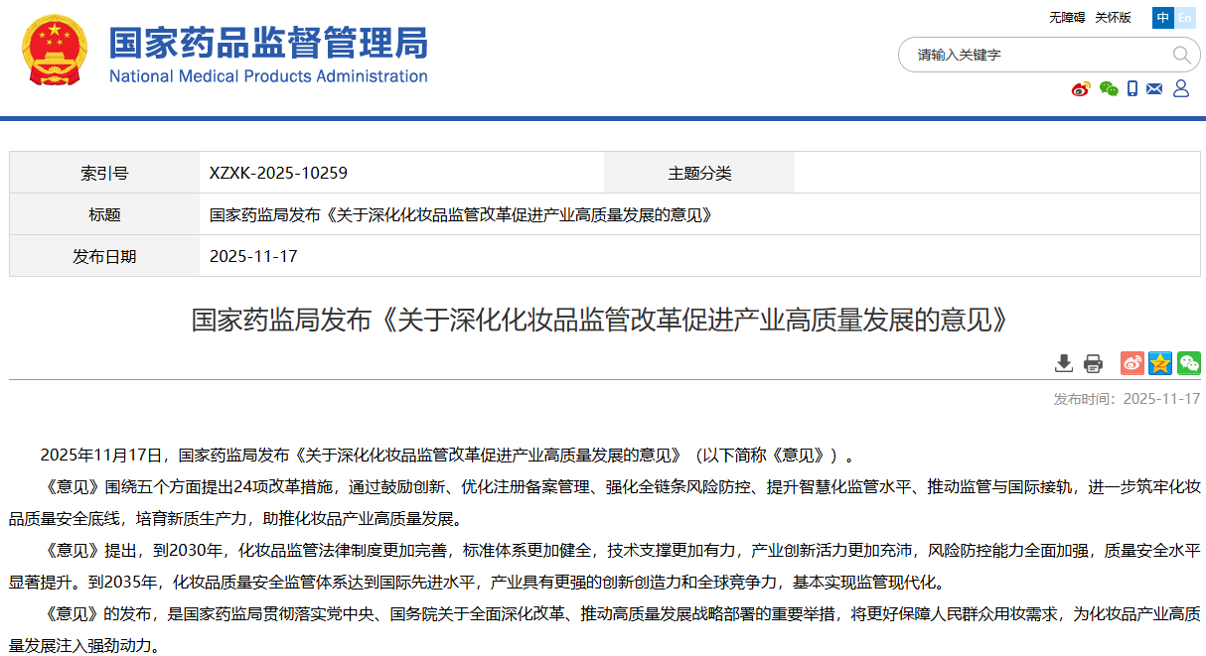Screen dimensions: 1206x656
Task: Print the article with printer icon
Action: click(x=1093, y=363)
